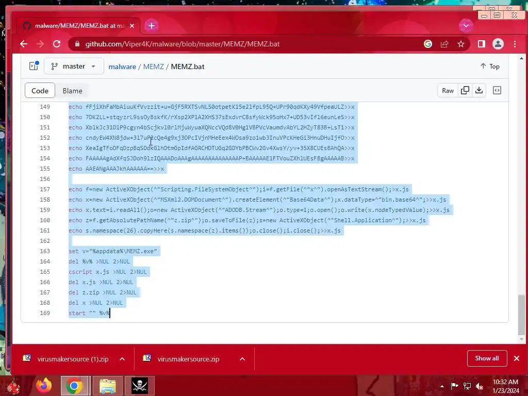Go back to the previous page
528x396 pixels.
click(24, 44)
